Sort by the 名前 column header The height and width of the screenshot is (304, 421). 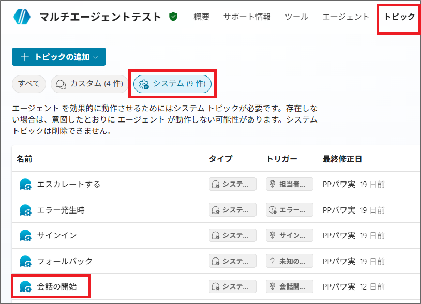(24, 159)
